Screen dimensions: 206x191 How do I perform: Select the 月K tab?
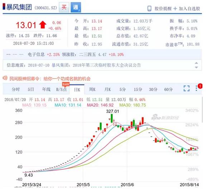107,89
